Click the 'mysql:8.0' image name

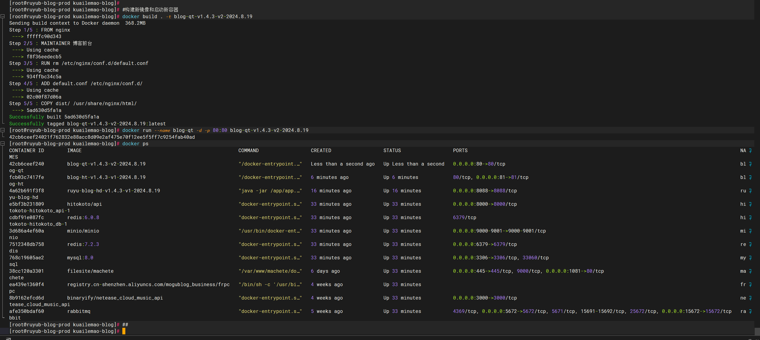80,258
